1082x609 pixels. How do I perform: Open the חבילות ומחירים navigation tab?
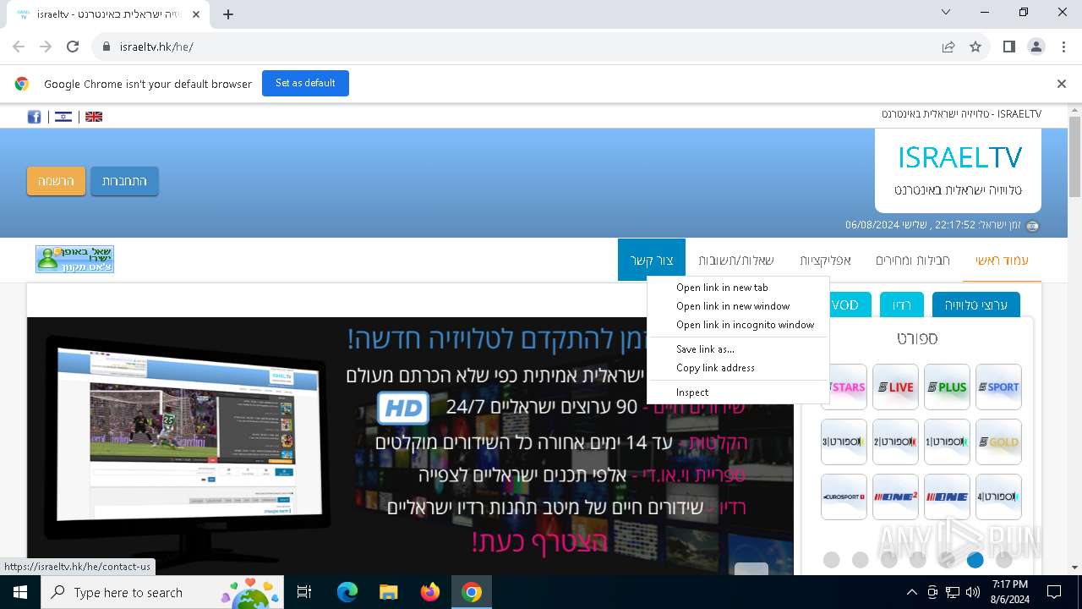(x=913, y=260)
